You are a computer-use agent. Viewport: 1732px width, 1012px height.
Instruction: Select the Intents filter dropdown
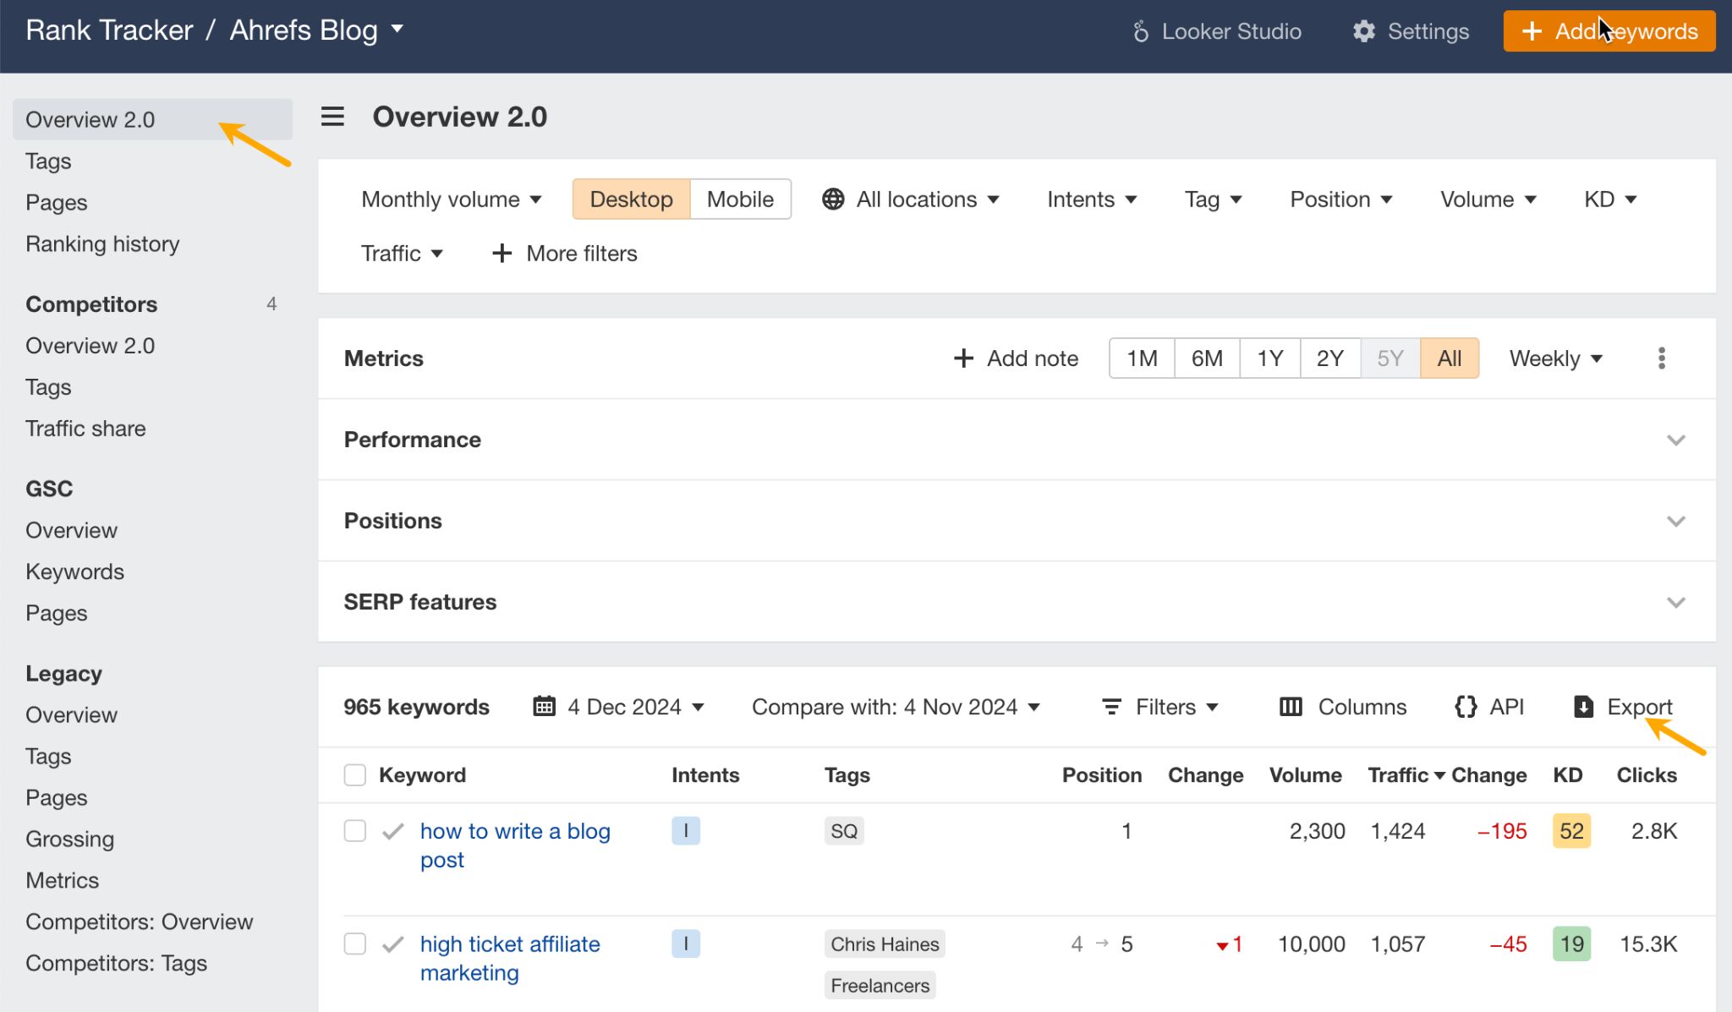[x=1090, y=198]
